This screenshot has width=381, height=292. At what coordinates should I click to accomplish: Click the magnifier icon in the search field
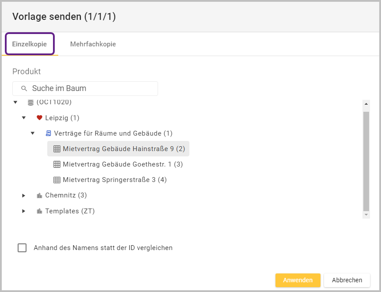(x=24, y=88)
